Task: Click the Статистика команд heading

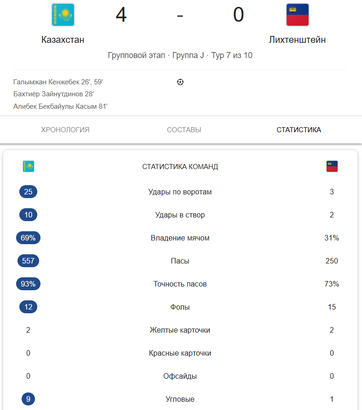Action: 180,166
